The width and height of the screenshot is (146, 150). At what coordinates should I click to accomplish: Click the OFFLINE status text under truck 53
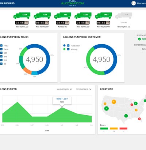124,23
